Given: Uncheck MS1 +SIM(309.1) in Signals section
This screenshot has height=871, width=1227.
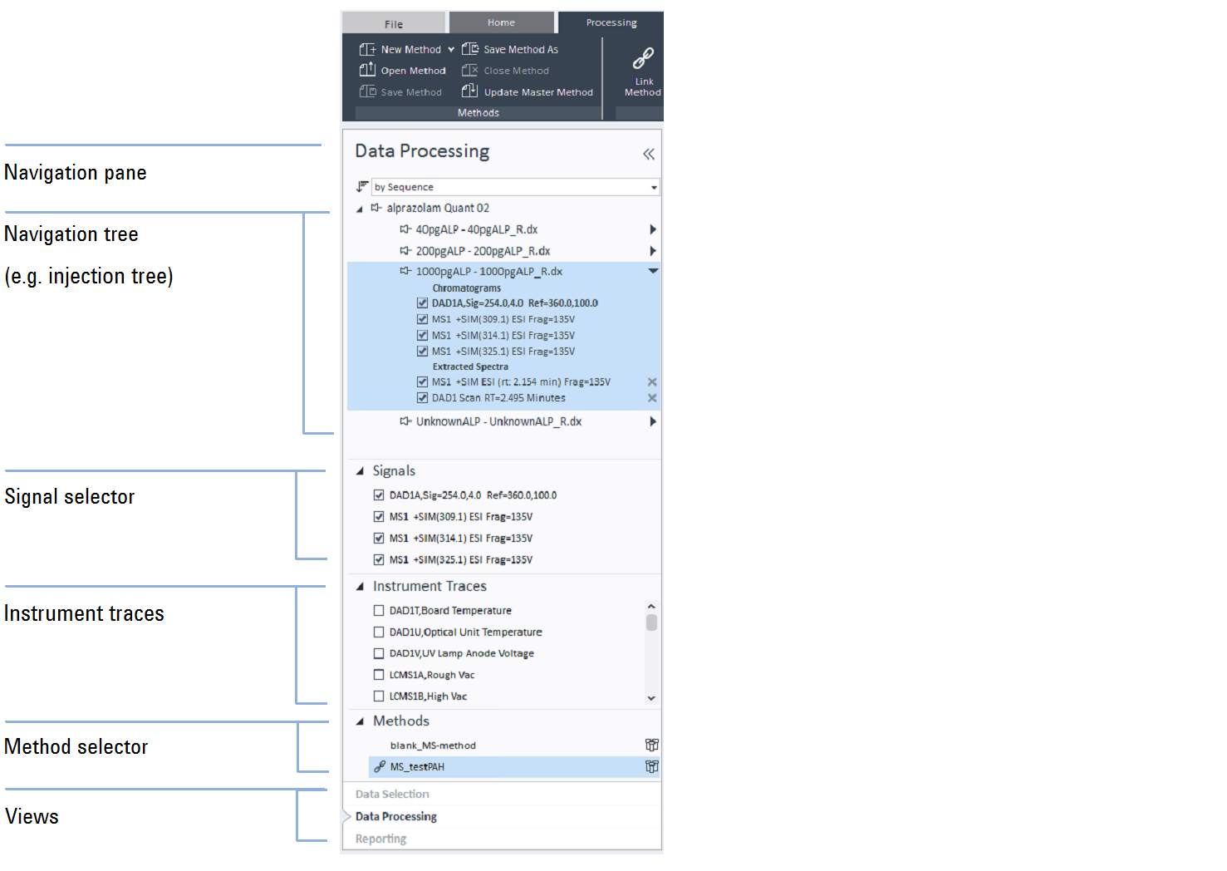Looking at the screenshot, I should [x=379, y=517].
